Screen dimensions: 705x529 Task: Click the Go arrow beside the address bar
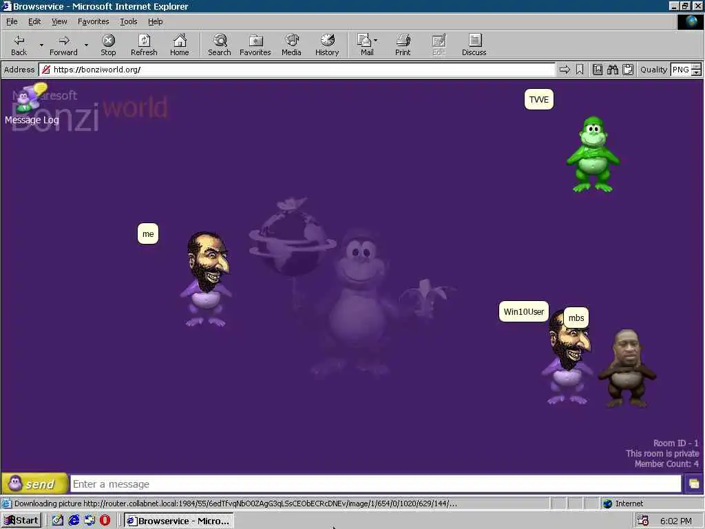(565, 70)
